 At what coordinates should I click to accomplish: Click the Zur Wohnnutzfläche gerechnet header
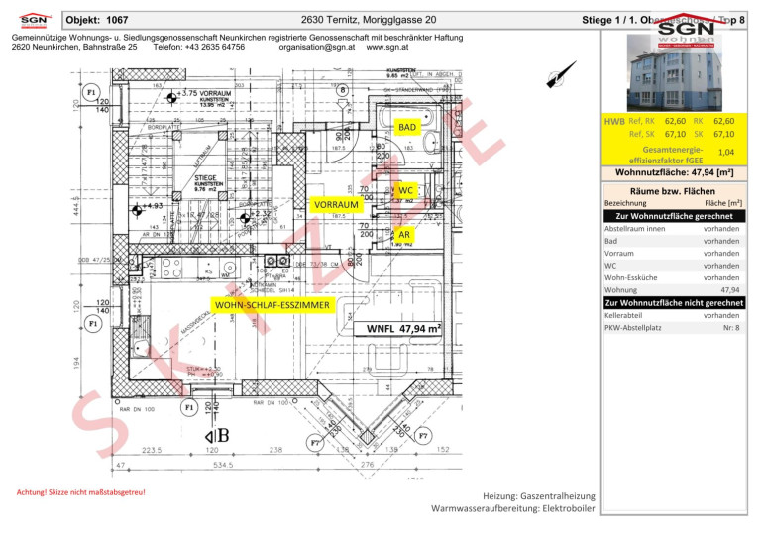point(675,216)
